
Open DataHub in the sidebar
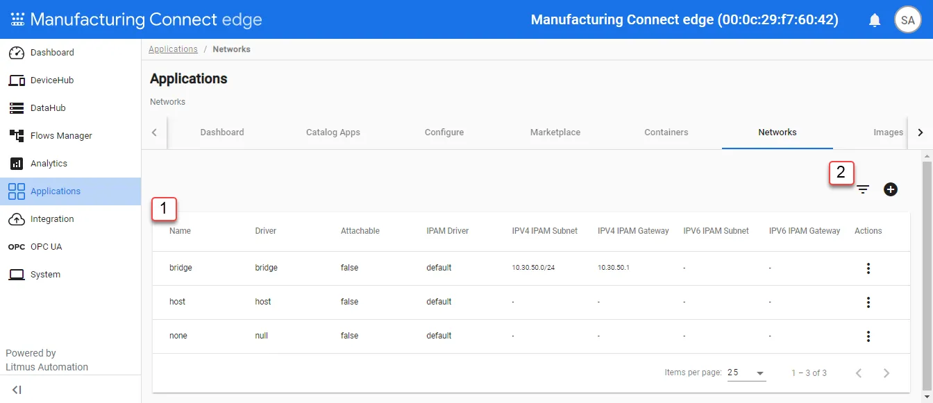[71, 108]
